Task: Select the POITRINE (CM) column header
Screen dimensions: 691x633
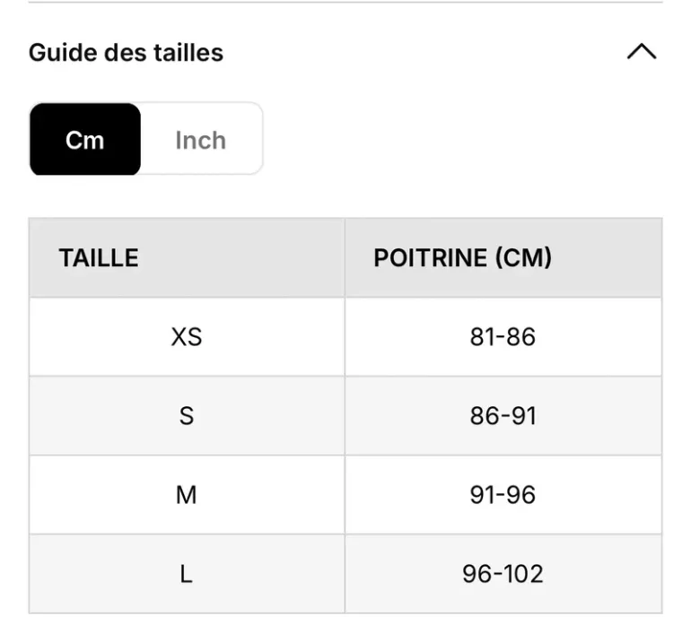Action: point(503,258)
